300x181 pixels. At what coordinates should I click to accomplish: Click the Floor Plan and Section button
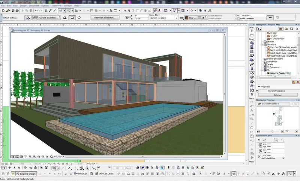105,18
